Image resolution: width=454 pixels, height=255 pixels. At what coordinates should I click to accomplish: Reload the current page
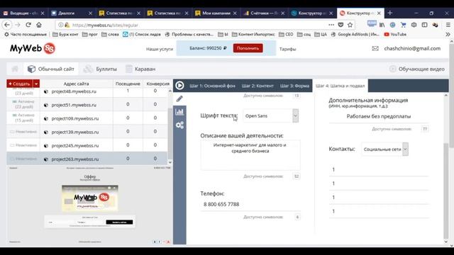tap(28, 25)
